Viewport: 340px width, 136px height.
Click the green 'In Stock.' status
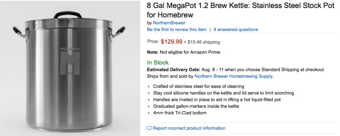pos(158,63)
